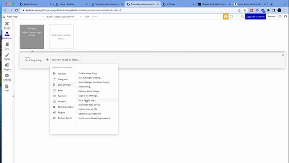Click the redo arrow icon
This screenshot has width=289, height=163.
pos(237,16)
